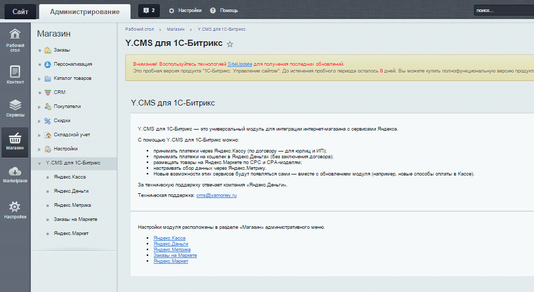Follow the SiteUpdate link in warning
The image size is (534, 292).
tap(240, 64)
